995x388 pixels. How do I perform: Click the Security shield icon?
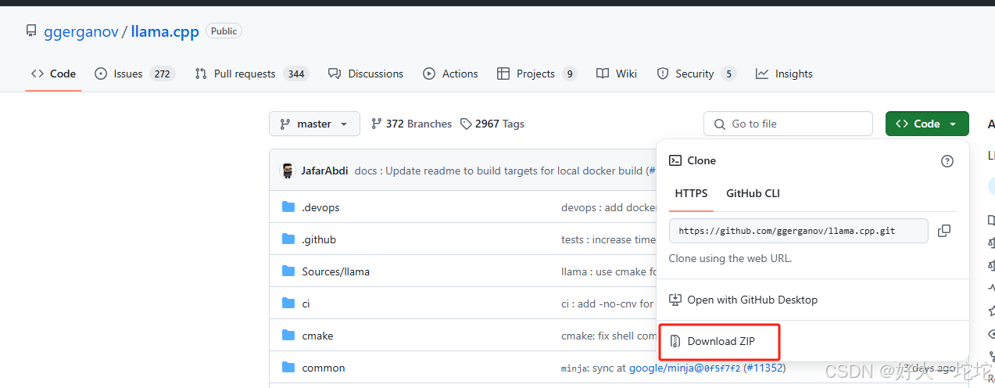[x=663, y=74]
